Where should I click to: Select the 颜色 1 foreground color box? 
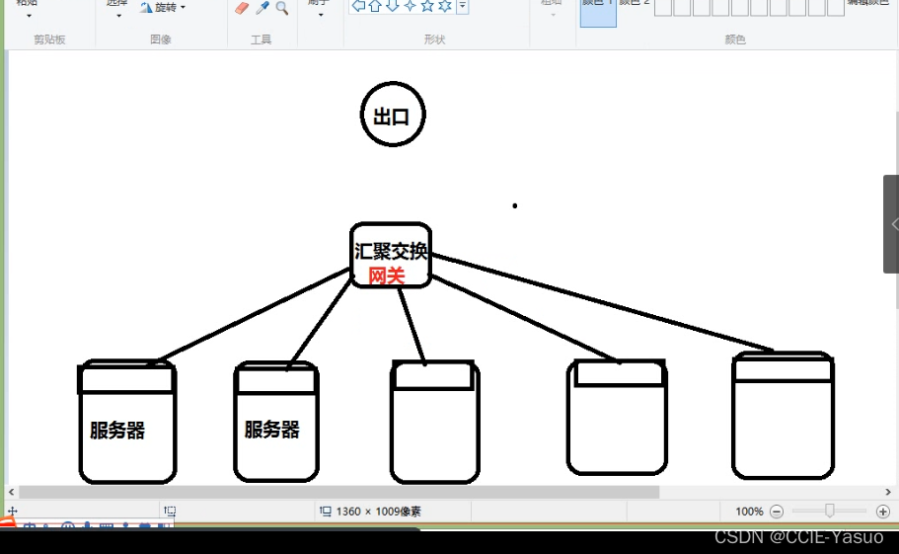(x=598, y=13)
